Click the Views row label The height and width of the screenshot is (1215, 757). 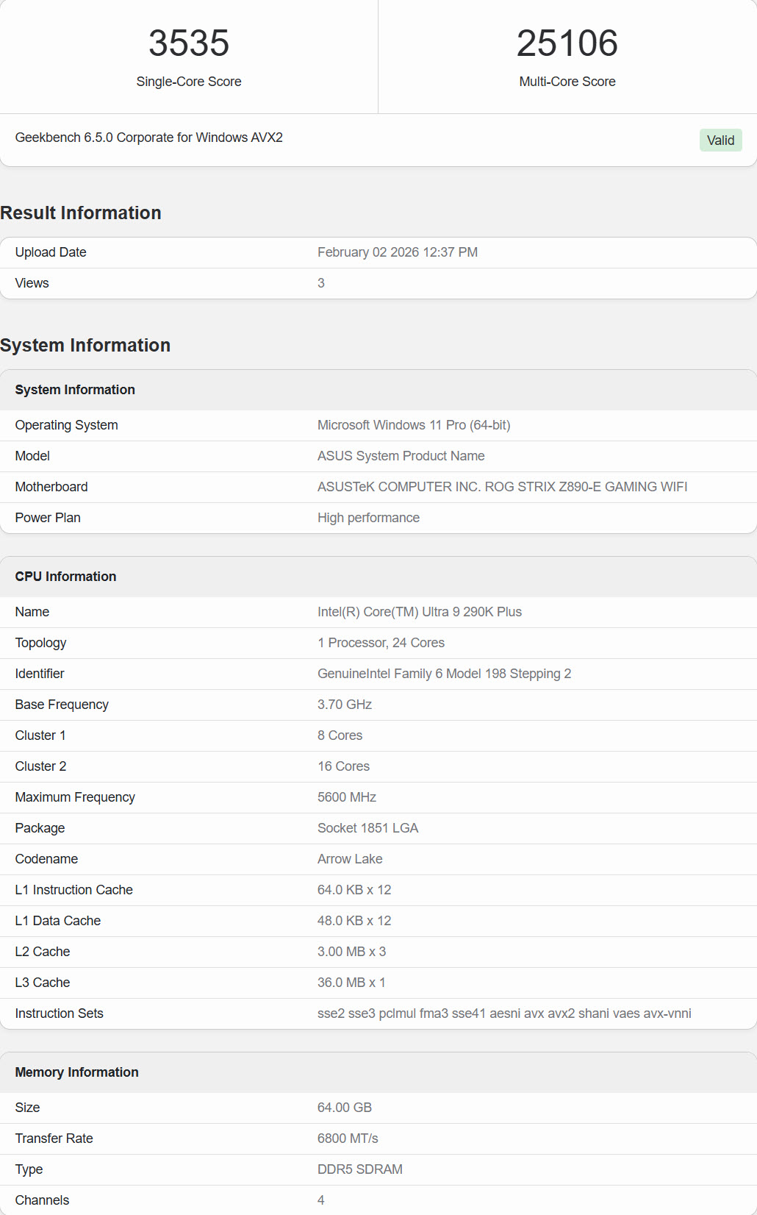coord(32,283)
